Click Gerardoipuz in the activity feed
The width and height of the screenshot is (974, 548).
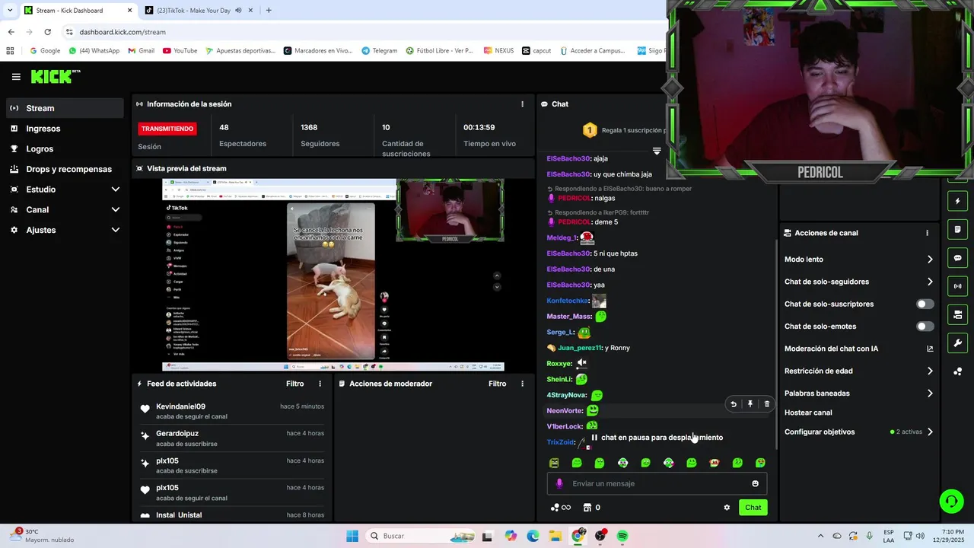point(177,434)
